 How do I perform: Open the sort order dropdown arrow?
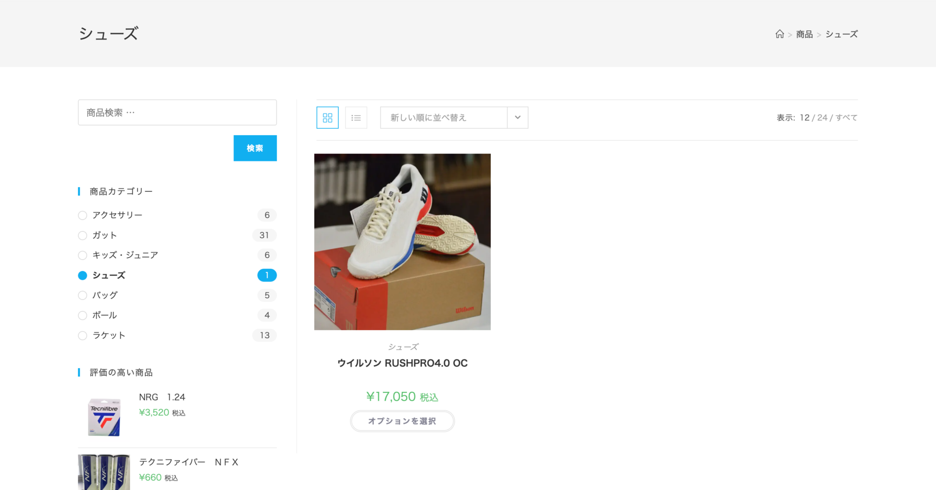tap(518, 118)
